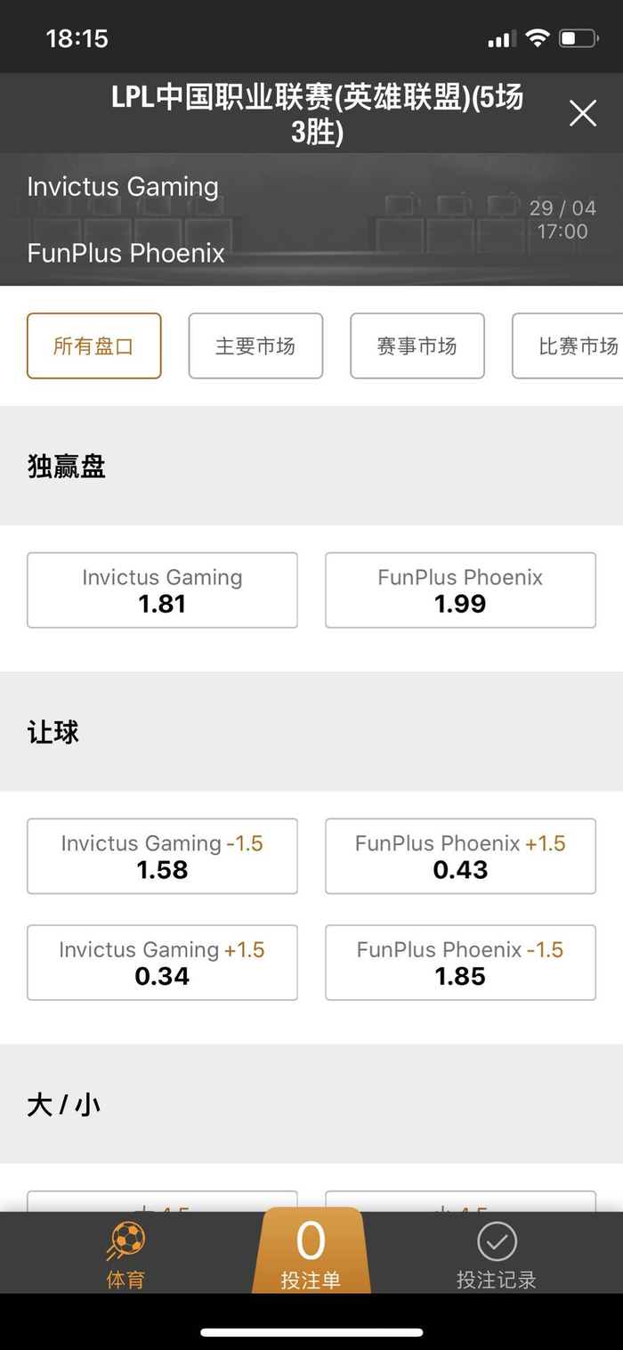The width and height of the screenshot is (623, 1350).
Task: Open 投注记录 checkmark icon
Action: pos(497,1240)
